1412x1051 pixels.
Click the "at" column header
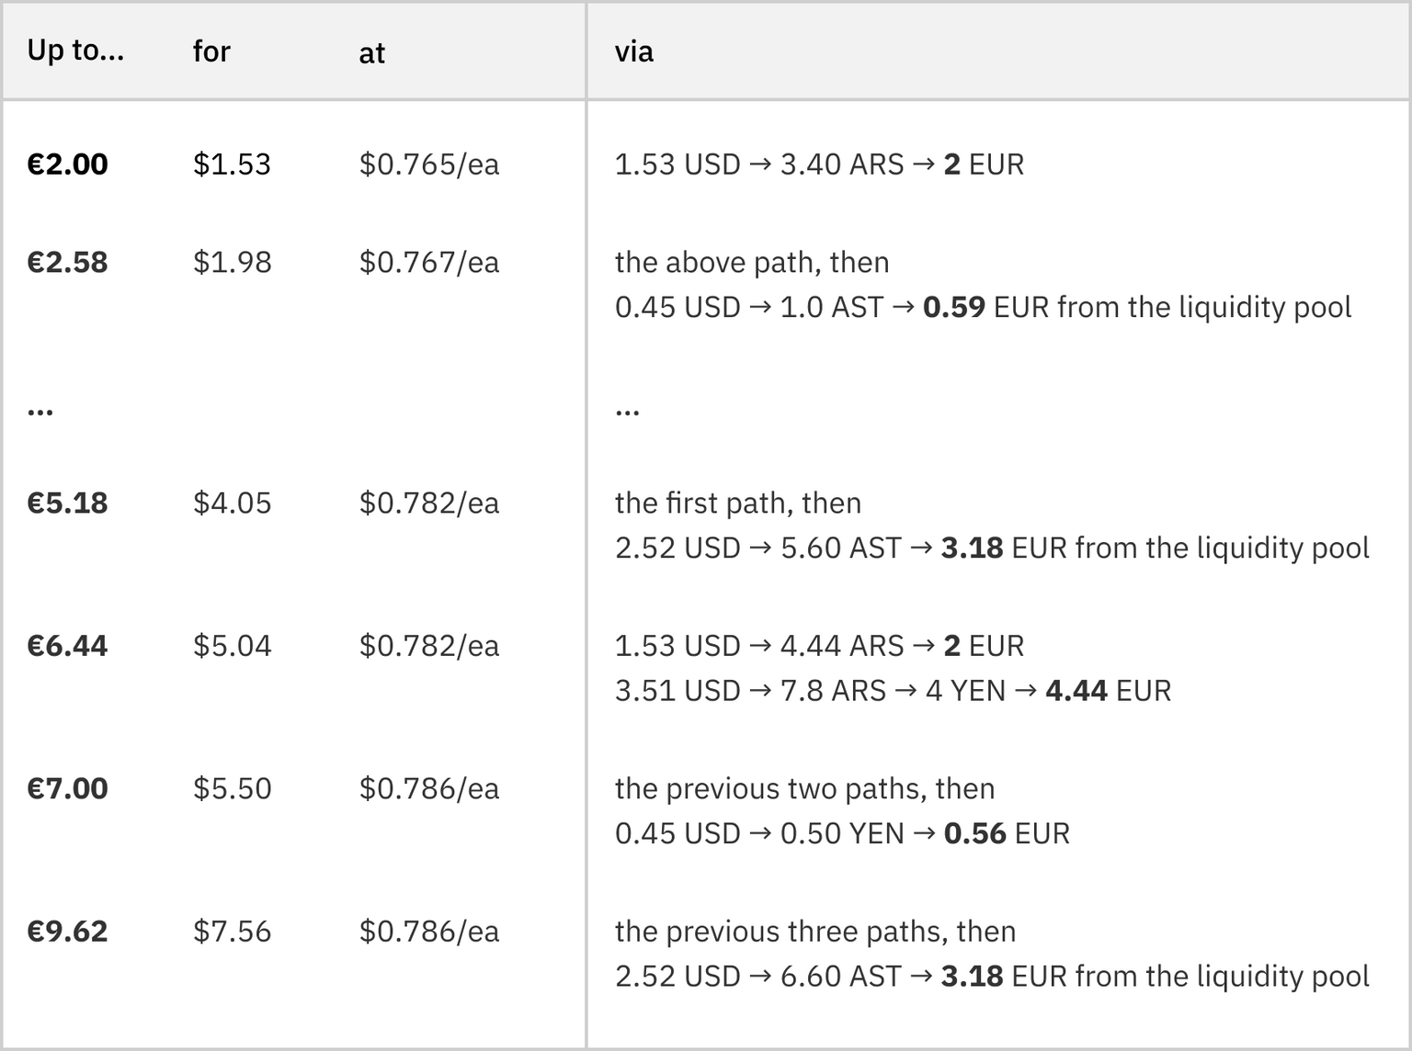(x=371, y=53)
